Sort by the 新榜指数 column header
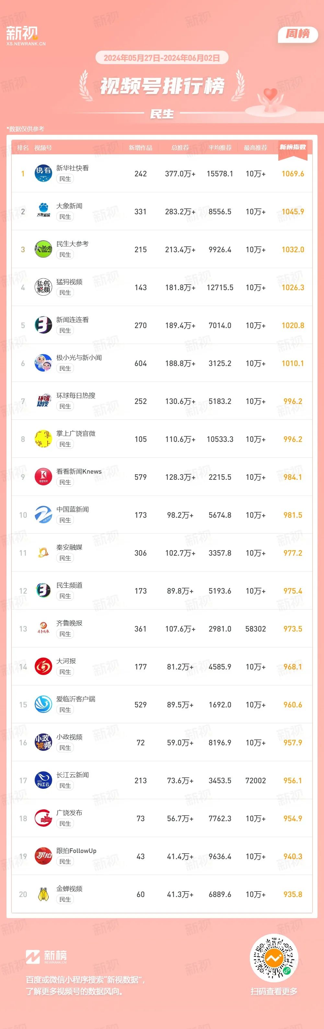The image size is (324, 1029). [293, 148]
